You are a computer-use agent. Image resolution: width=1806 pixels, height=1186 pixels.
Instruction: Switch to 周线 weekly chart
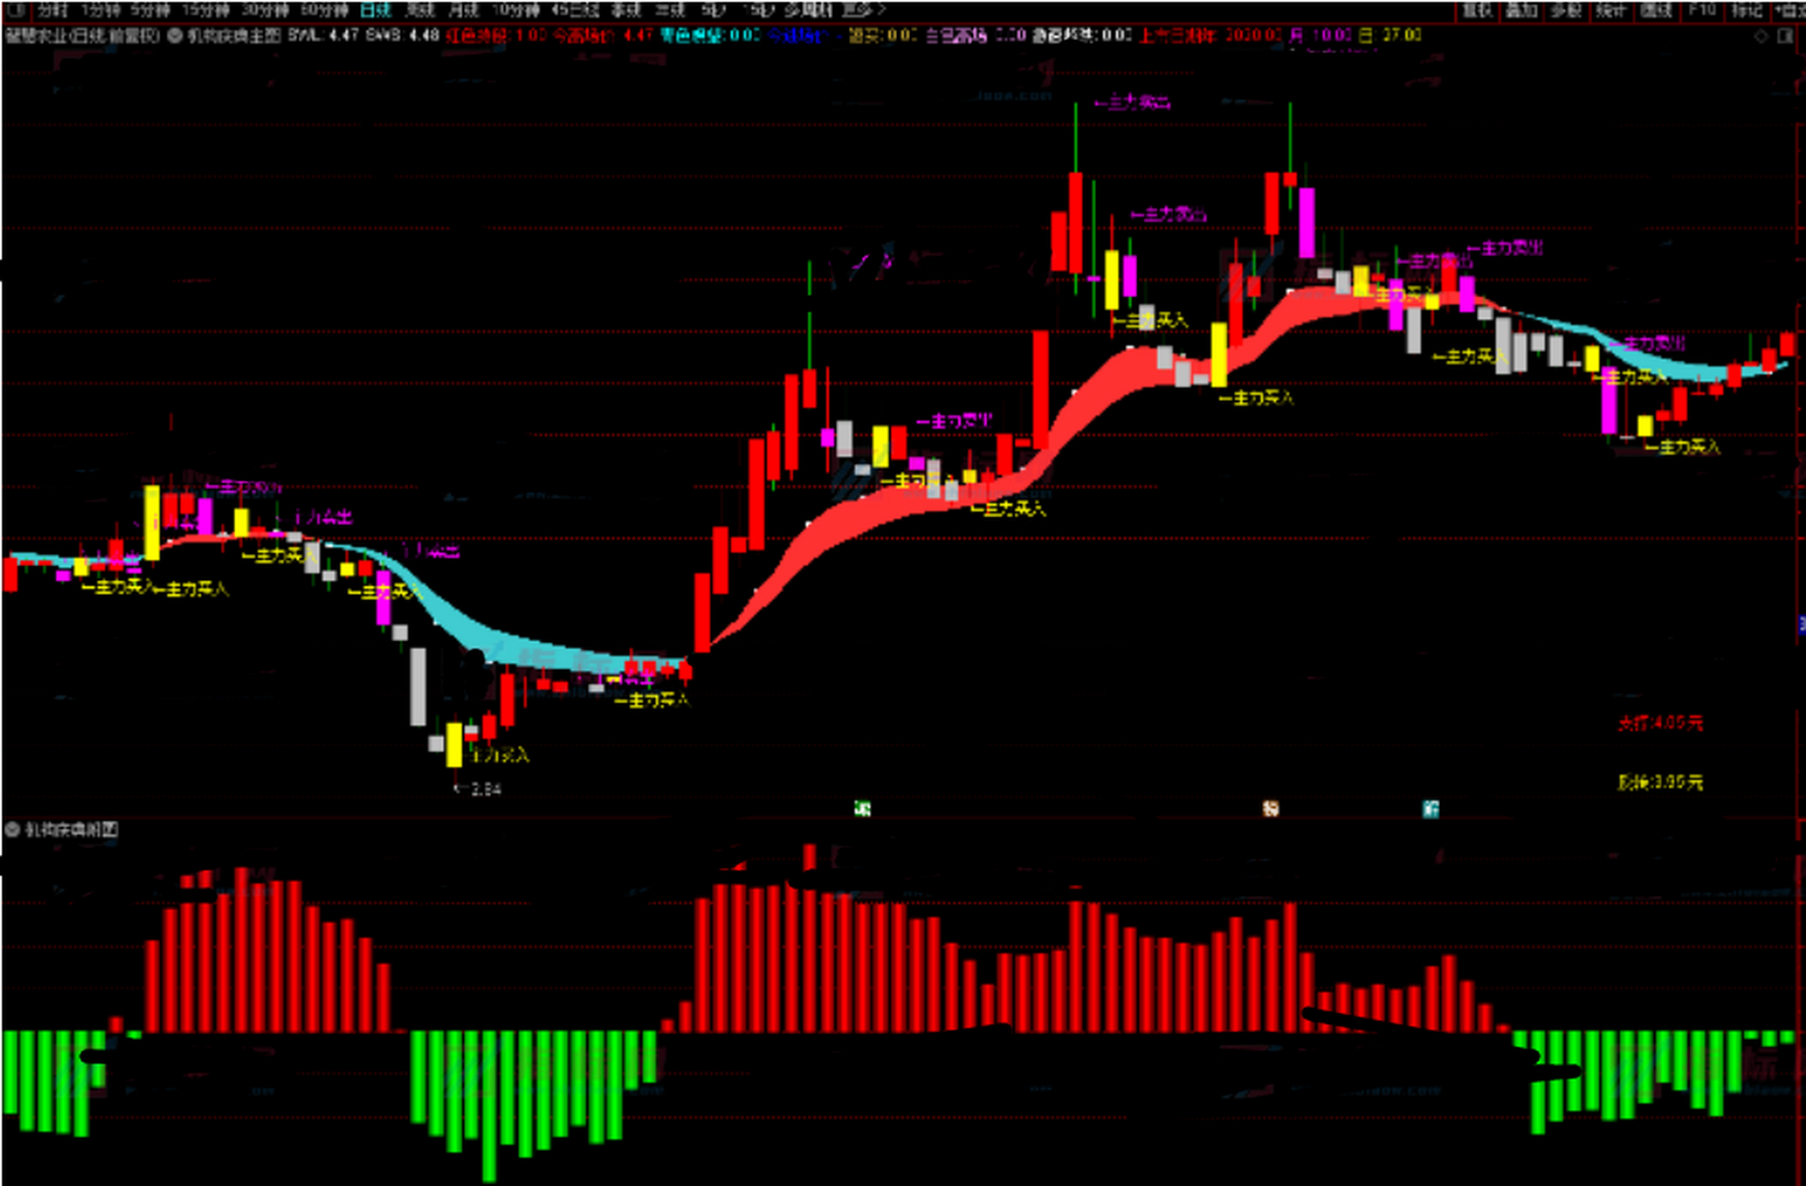420,10
